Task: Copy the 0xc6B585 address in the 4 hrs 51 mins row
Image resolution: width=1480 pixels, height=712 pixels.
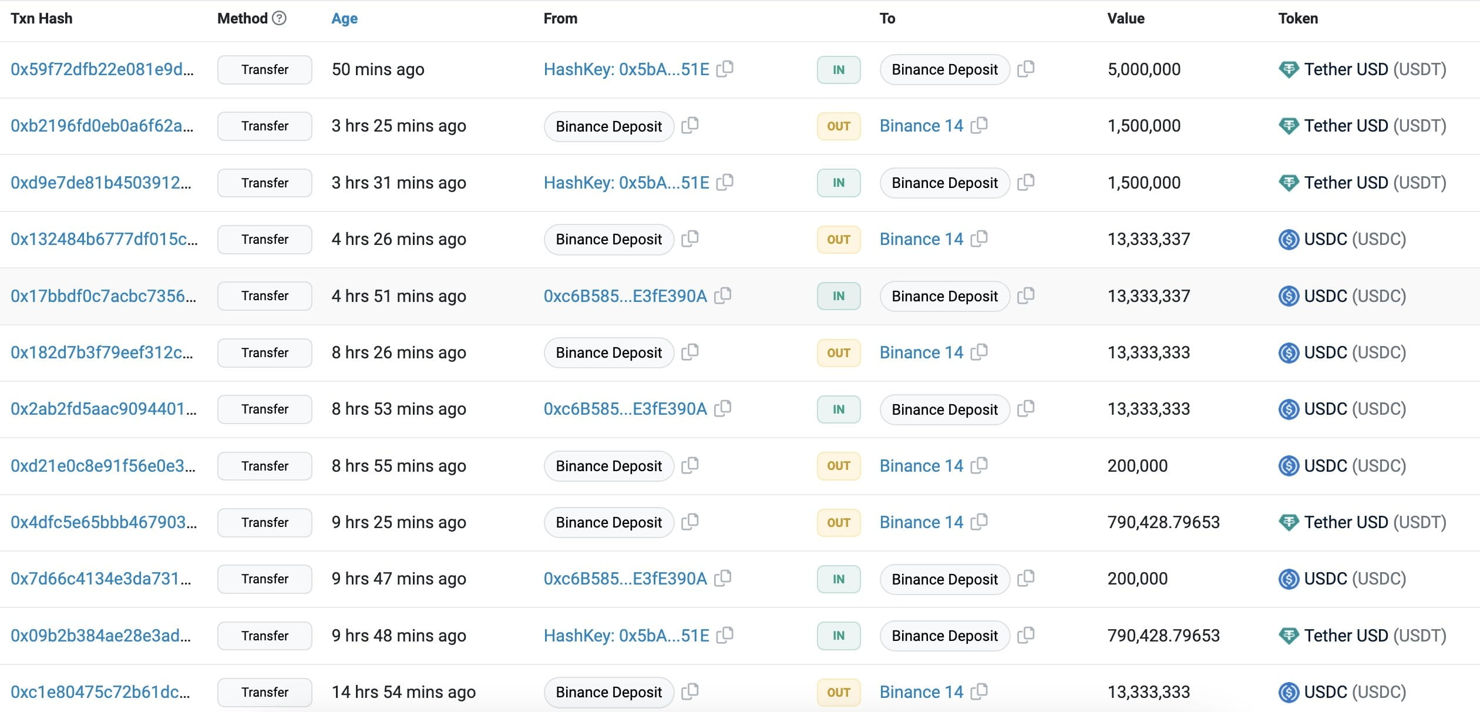Action: [723, 295]
